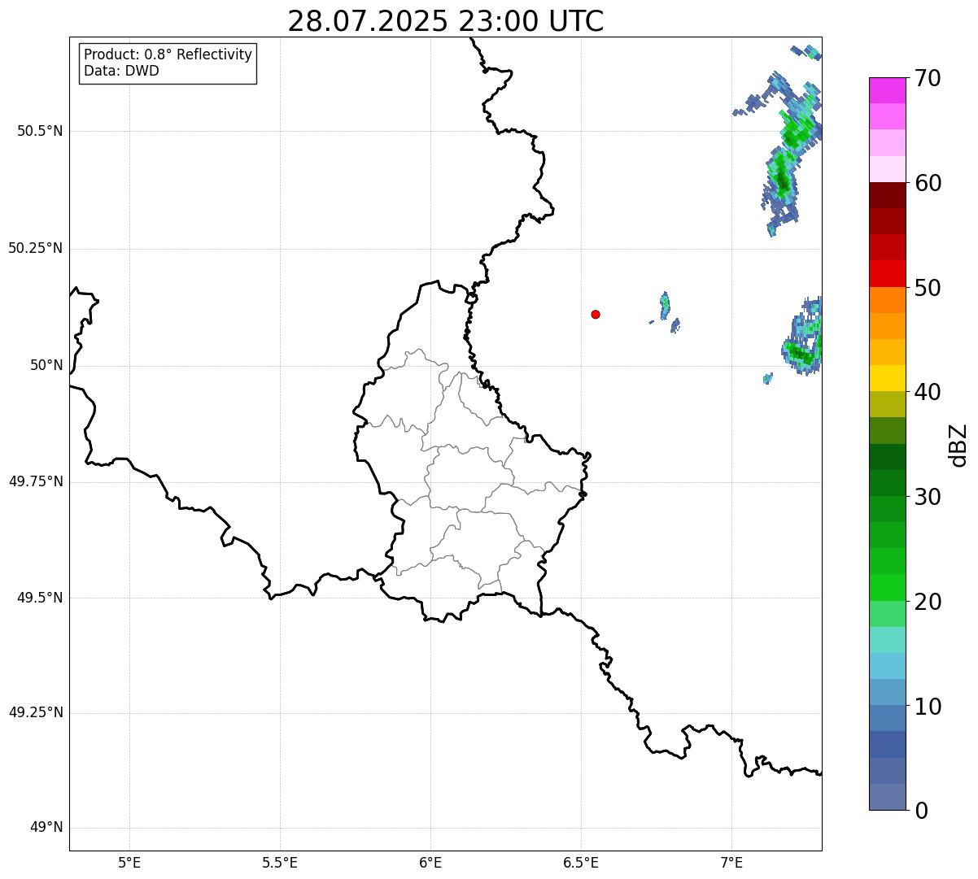Click the red station marker dot
The width and height of the screenshot is (978, 879).
(x=596, y=314)
